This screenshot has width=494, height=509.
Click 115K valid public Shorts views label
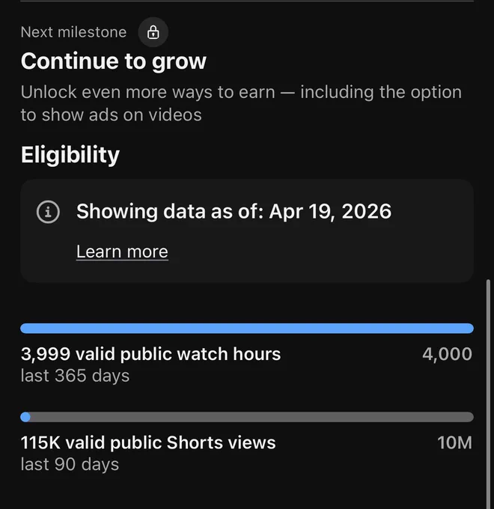pyautogui.click(x=148, y=442)
